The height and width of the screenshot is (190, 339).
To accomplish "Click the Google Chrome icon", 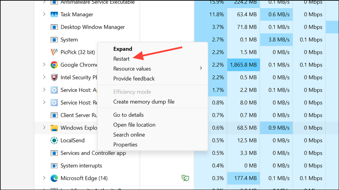I will pyautogui.click(x=54, y=65).
